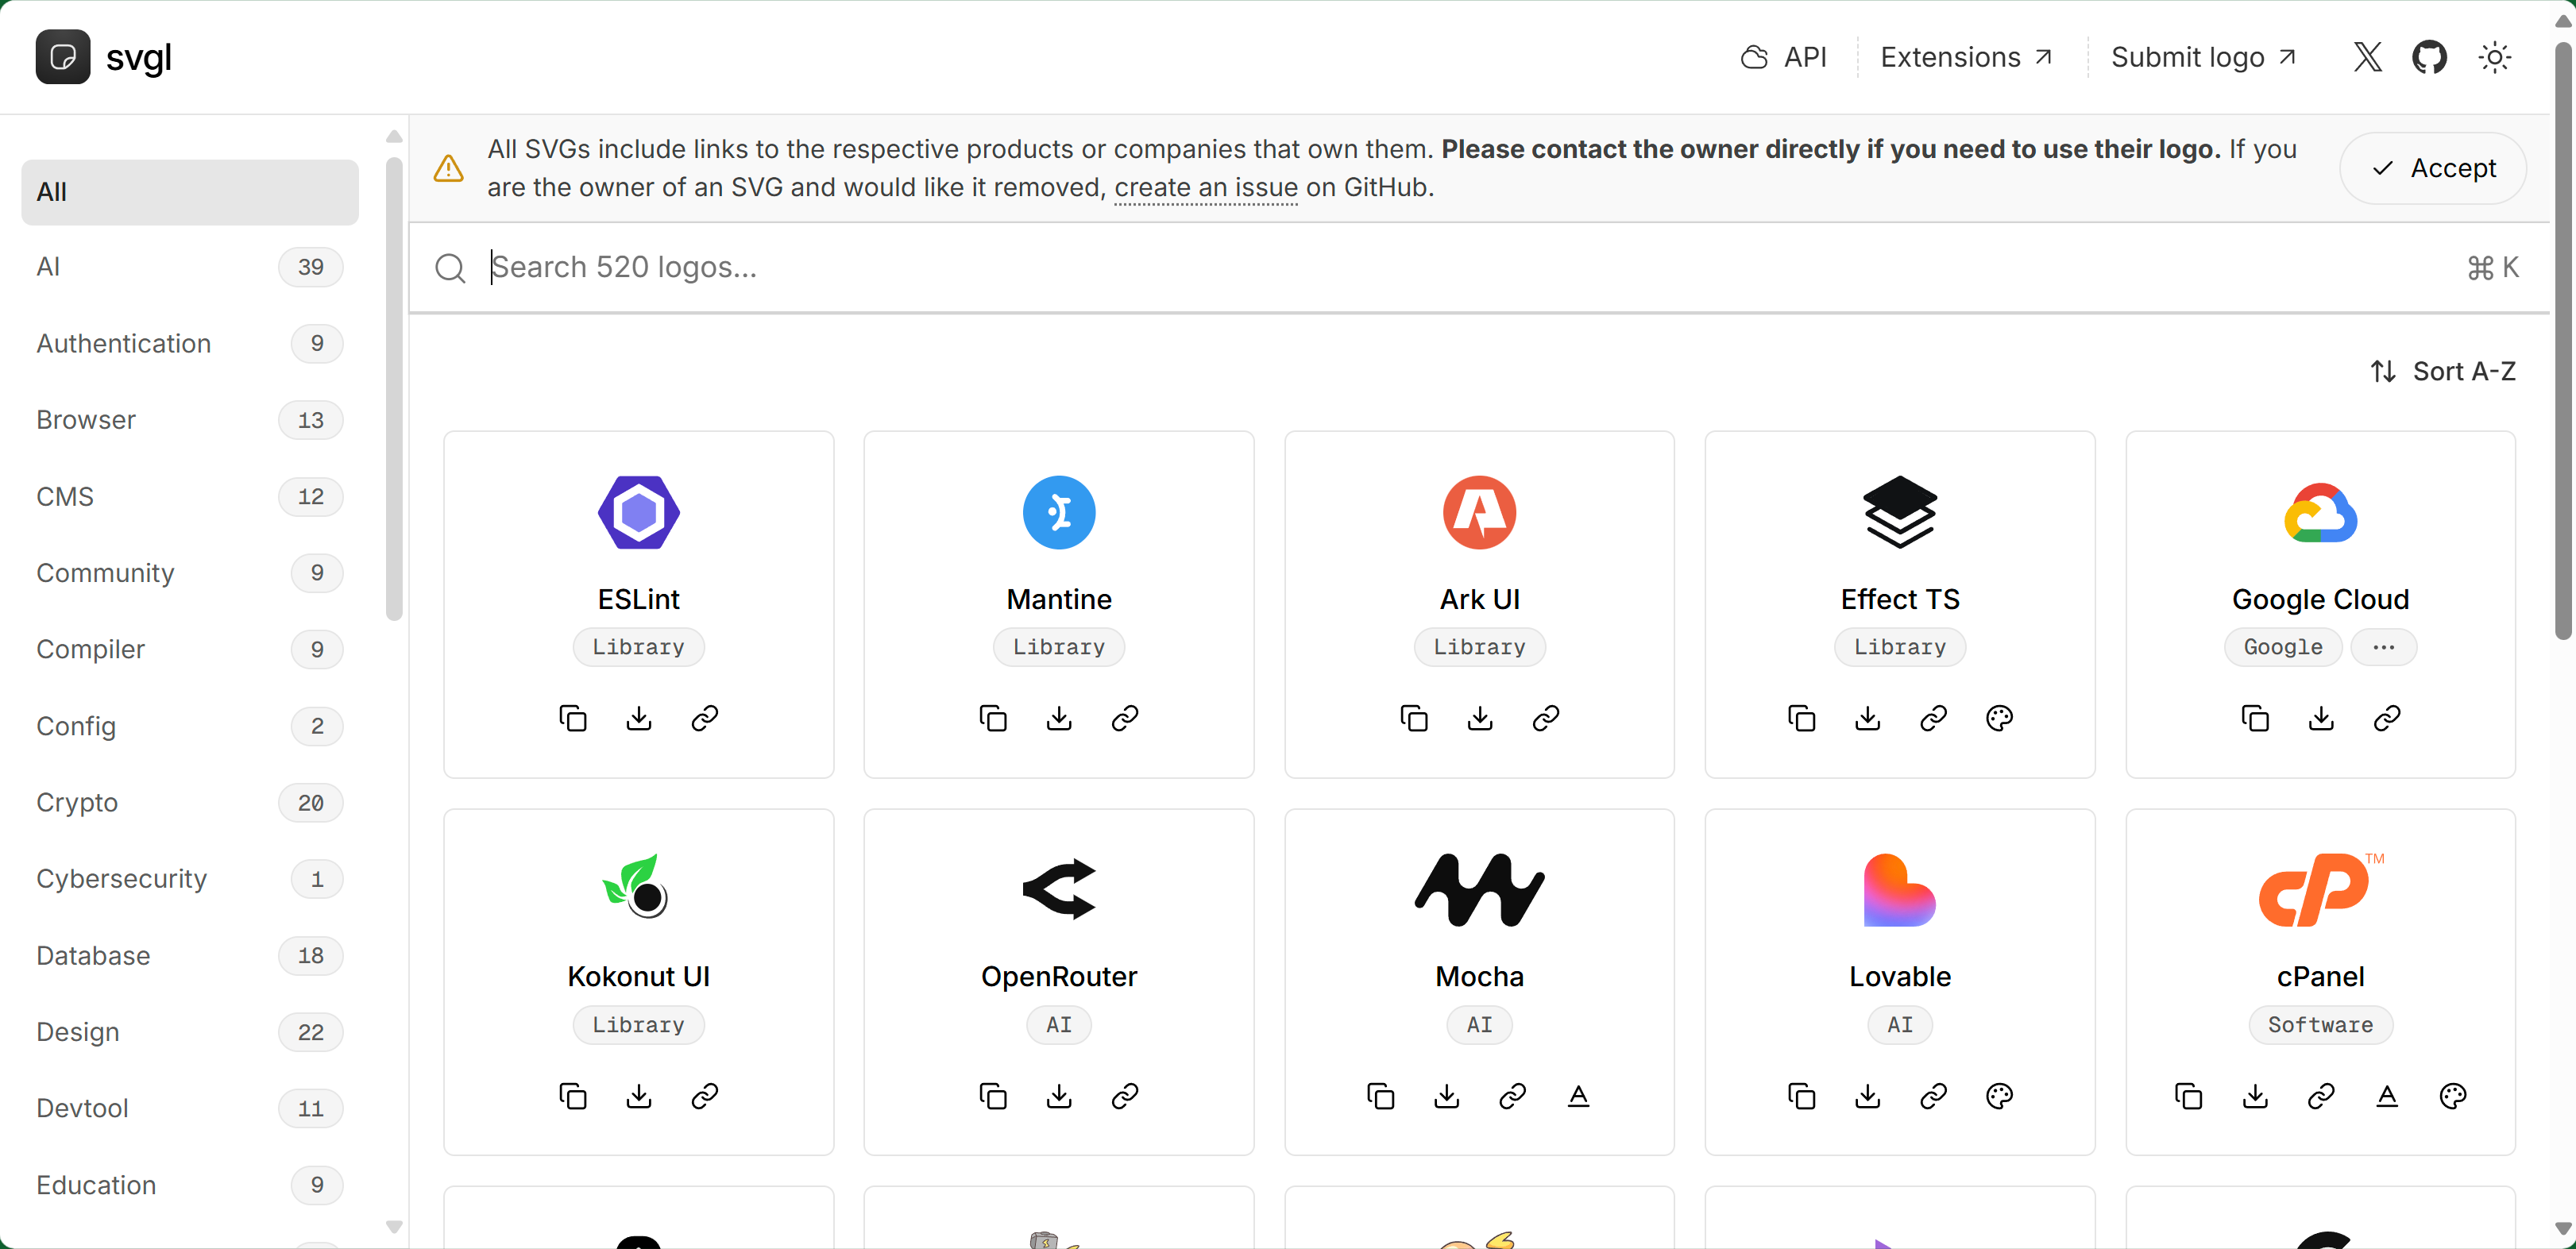Open the X (Twitter) profile icon

tap(2367, 57)
